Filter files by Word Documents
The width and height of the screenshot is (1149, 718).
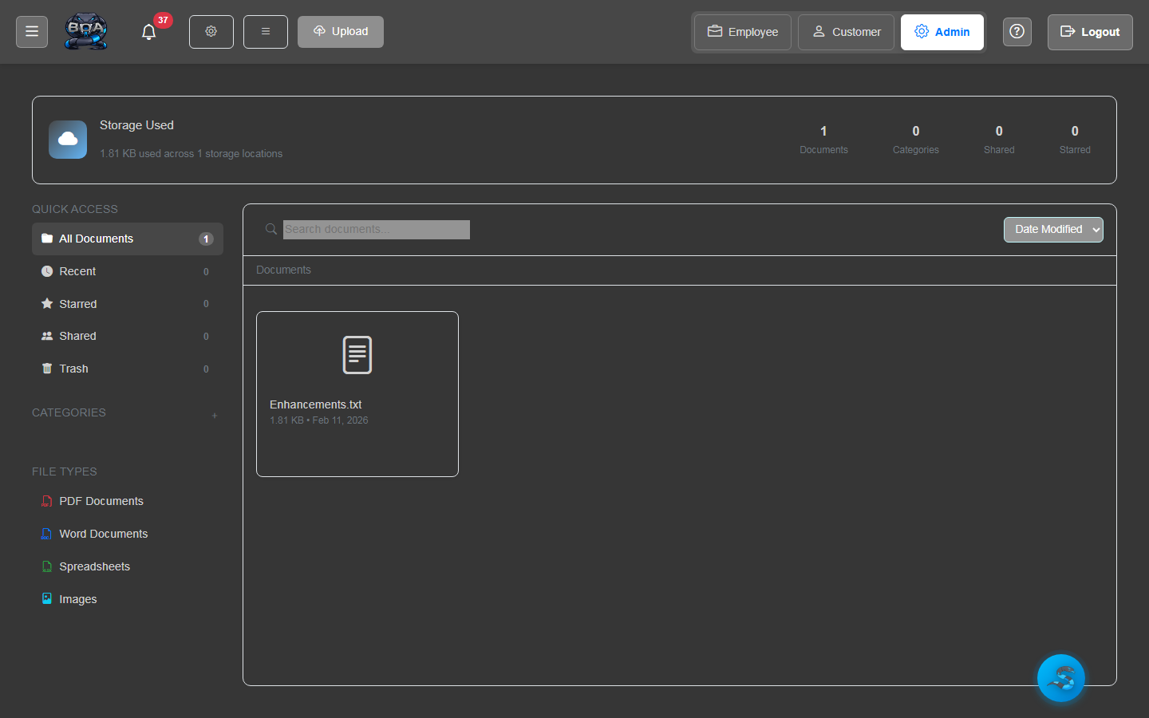(104, 534)
